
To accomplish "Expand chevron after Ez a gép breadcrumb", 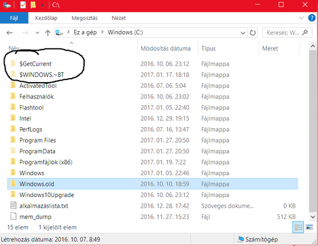I will pos(102,32).
